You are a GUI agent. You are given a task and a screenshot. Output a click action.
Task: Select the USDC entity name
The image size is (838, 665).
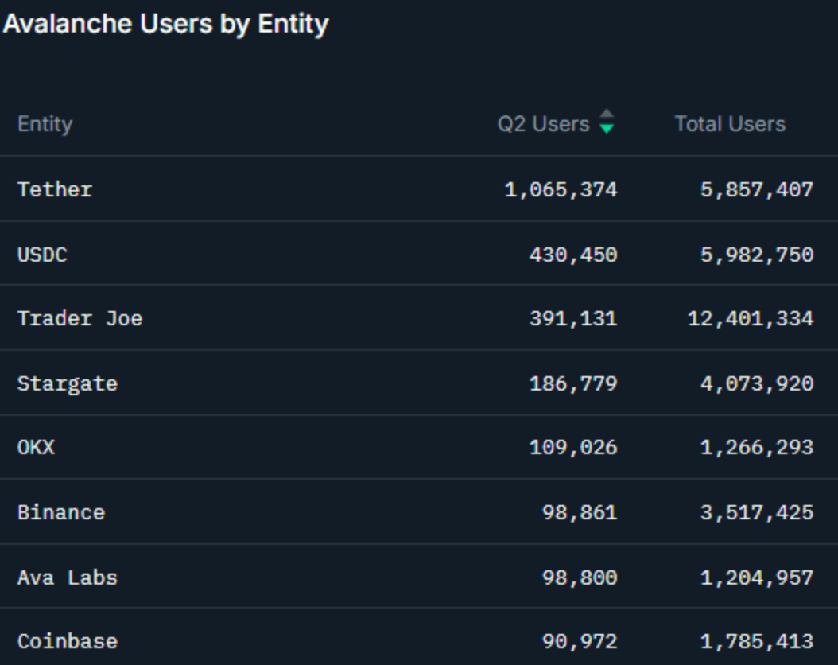(42, 255)
